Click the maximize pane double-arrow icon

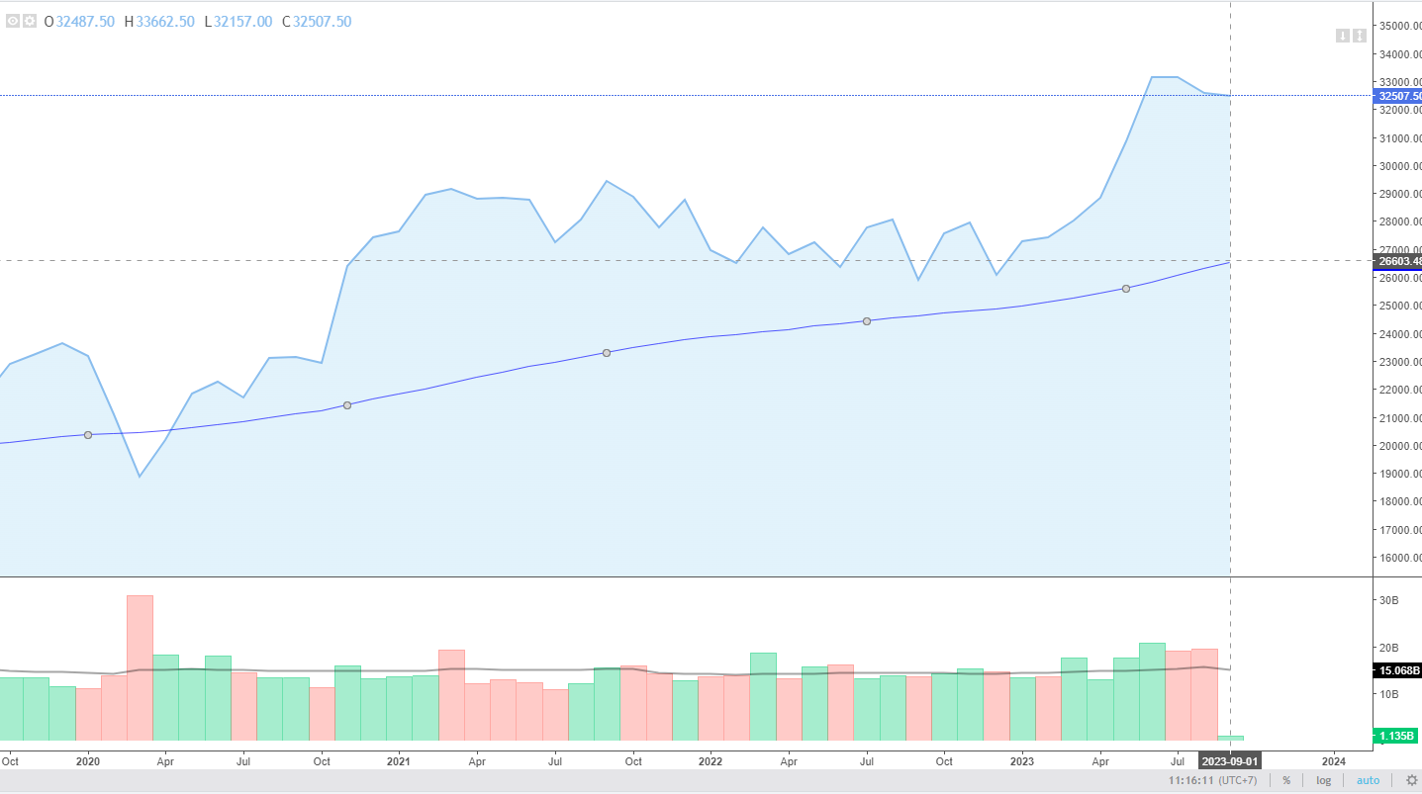pos(1359,36)
